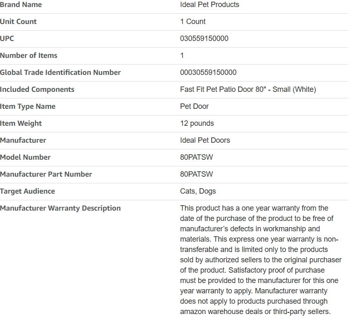
Task: Select the Manufacturer Part Number label
Action: 46,174
